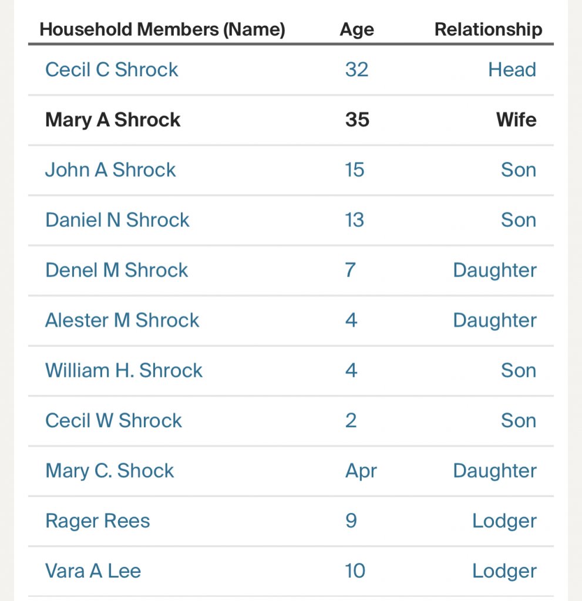Click the Apr age for Mary C.
The image size is (582, 601).
(361, 471)
